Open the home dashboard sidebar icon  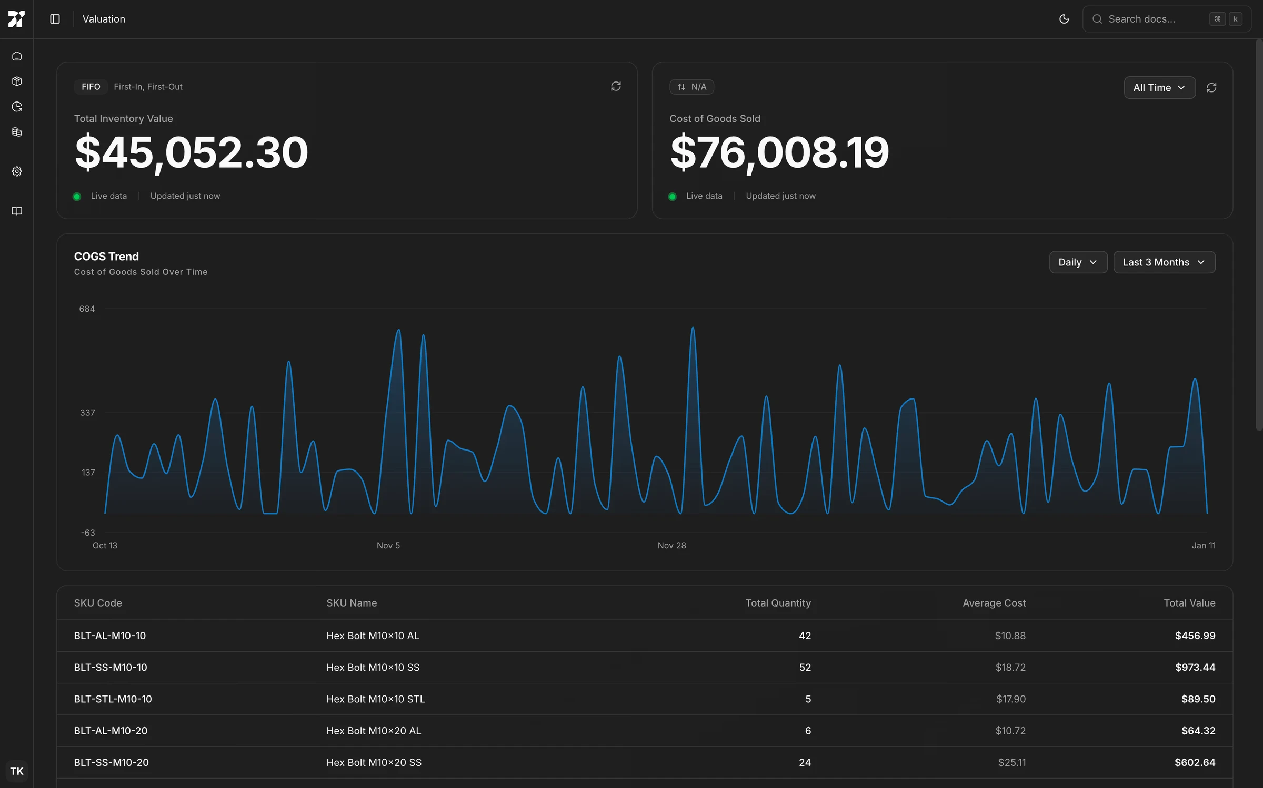tap(17, 56)
